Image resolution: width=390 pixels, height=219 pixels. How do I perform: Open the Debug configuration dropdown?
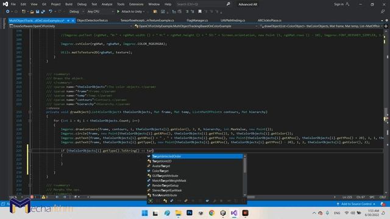pyautogui.click(x=77, y=12)
